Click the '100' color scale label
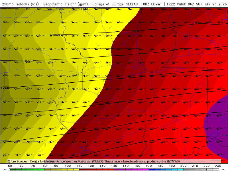 pos(68,166)
